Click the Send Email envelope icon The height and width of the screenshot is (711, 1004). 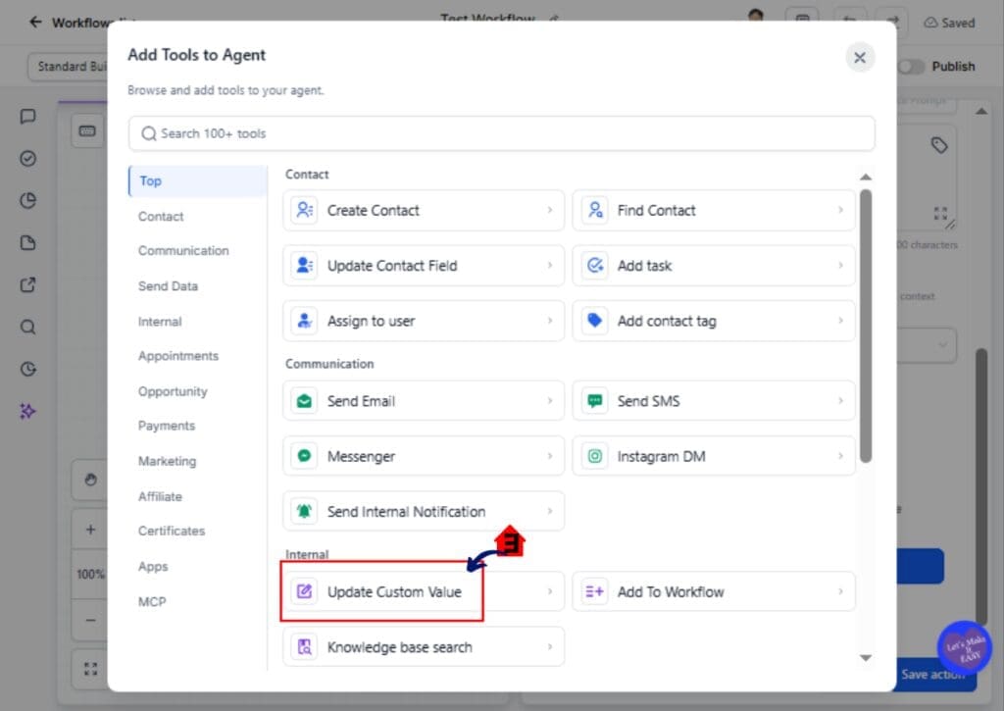pos(304,401)
